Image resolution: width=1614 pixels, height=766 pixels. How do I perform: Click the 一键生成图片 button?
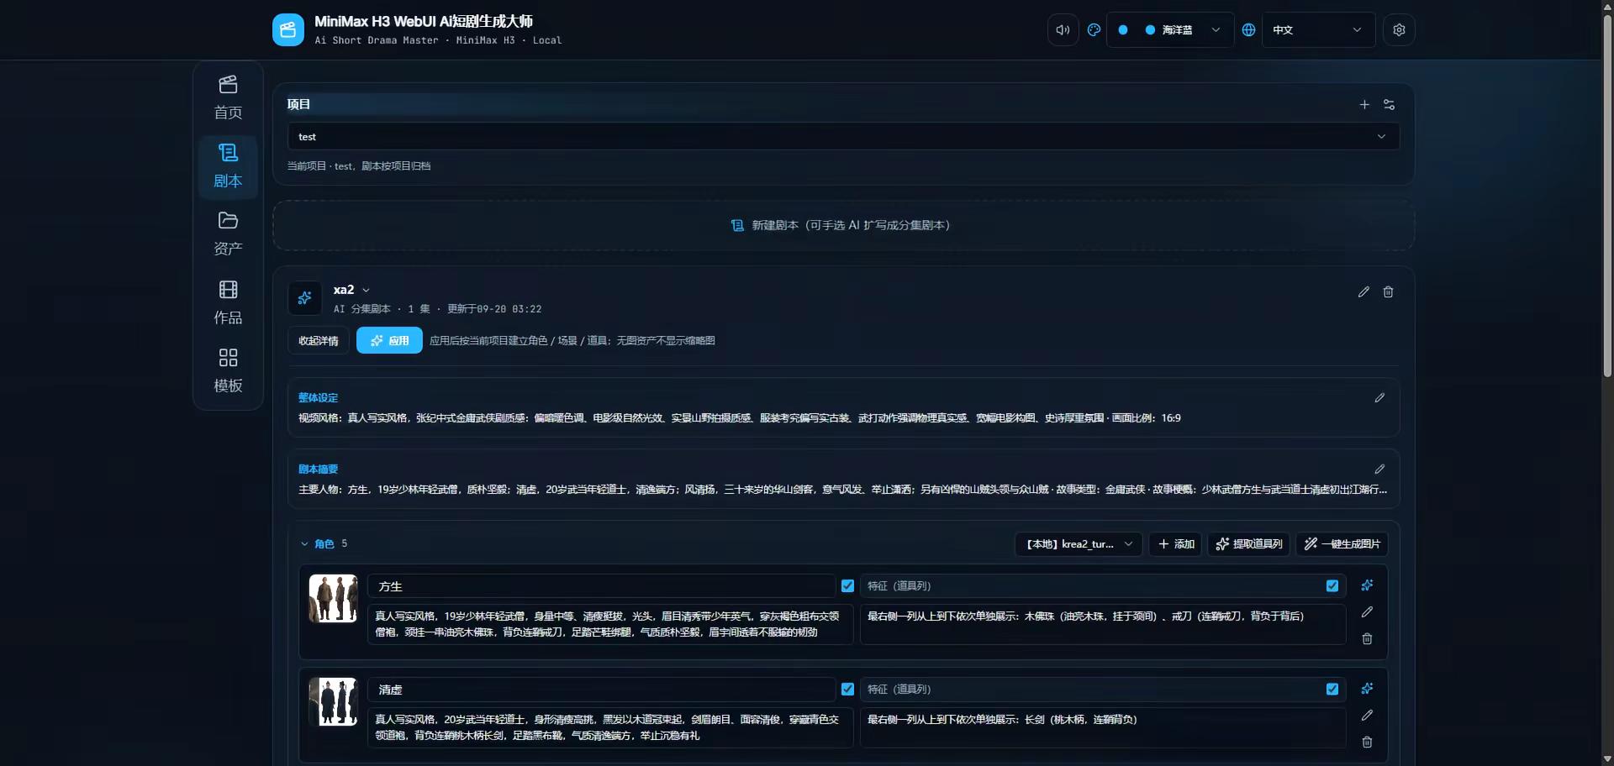(x=1342, y=544)
